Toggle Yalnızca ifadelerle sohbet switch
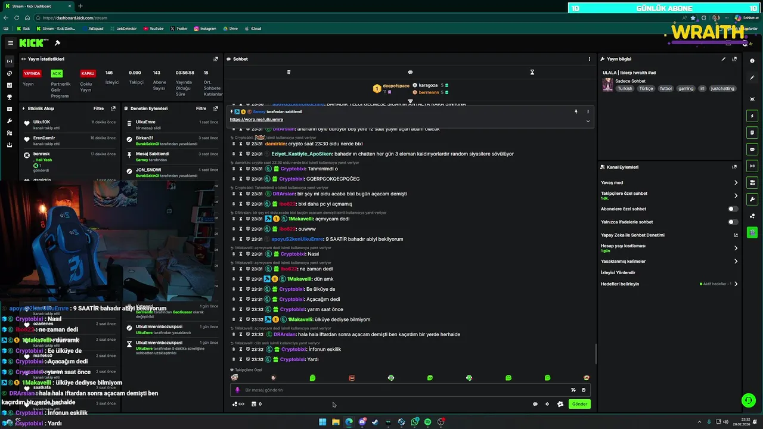The image size is (763, 429). click(x=733, y=222)
